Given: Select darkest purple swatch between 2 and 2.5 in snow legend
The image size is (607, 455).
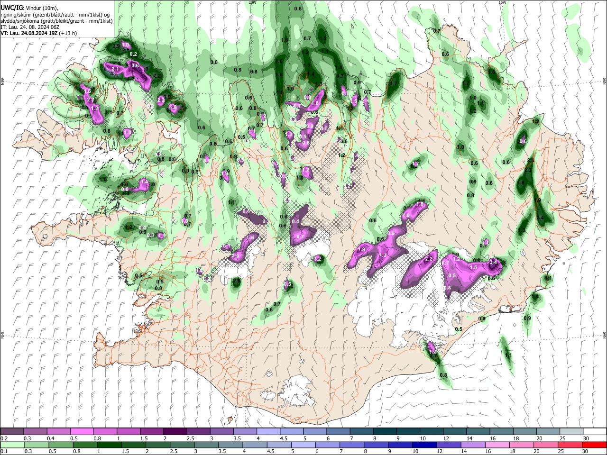Looking at the screenshot, I should (175, 432).
